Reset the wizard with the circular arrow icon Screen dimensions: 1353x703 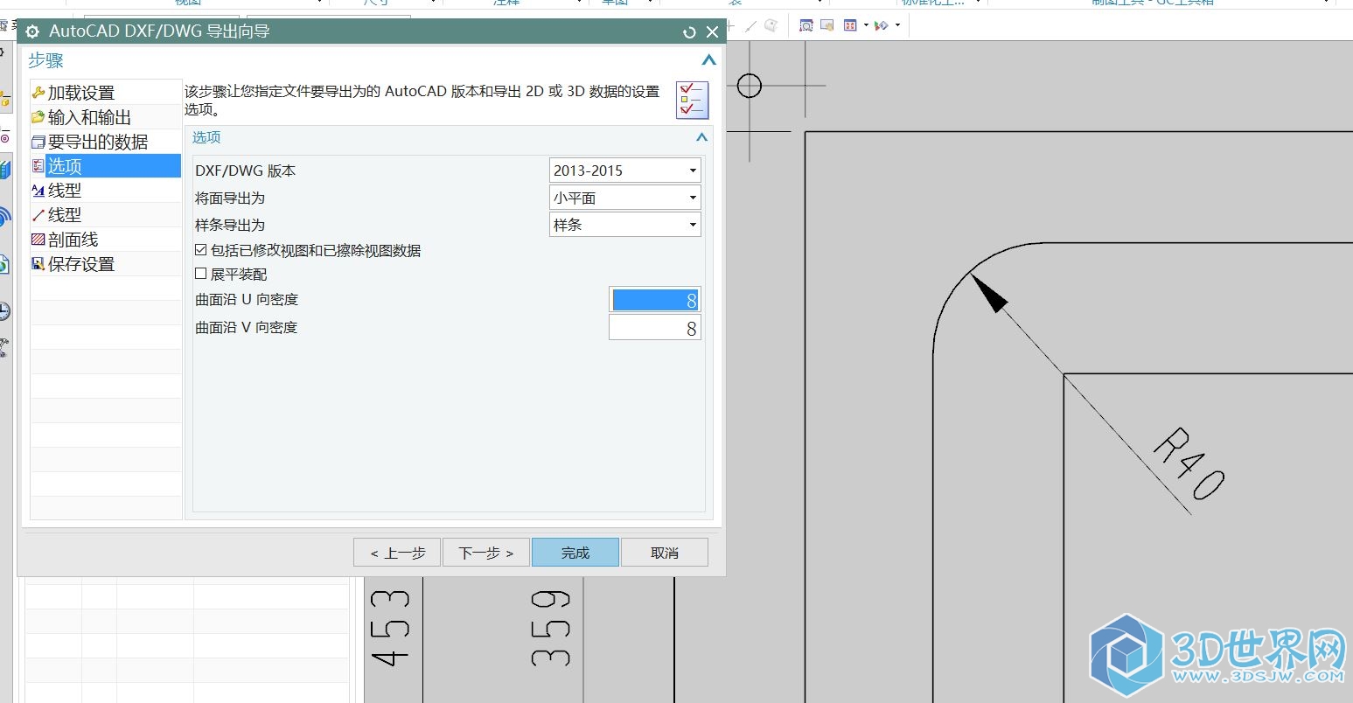coord(689,32)
